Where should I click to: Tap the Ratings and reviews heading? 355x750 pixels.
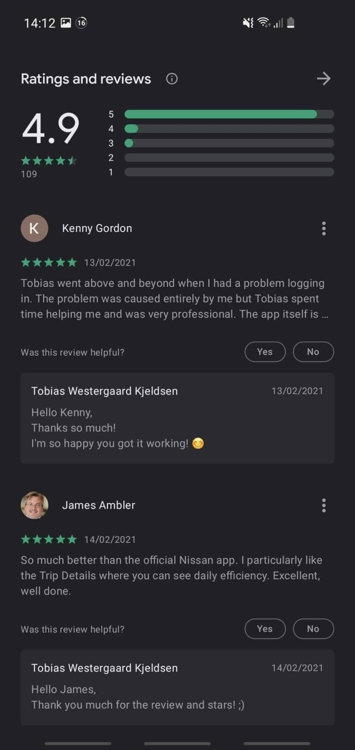86,79
